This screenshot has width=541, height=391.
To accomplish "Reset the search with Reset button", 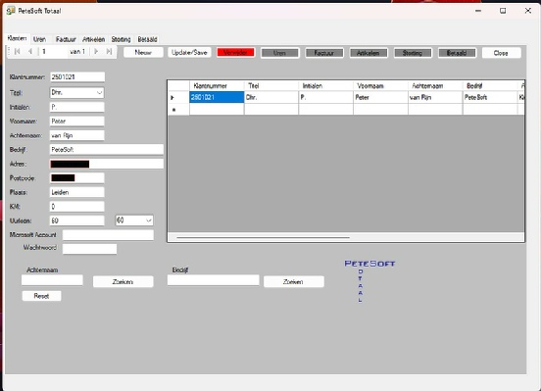I will [42, 296].
